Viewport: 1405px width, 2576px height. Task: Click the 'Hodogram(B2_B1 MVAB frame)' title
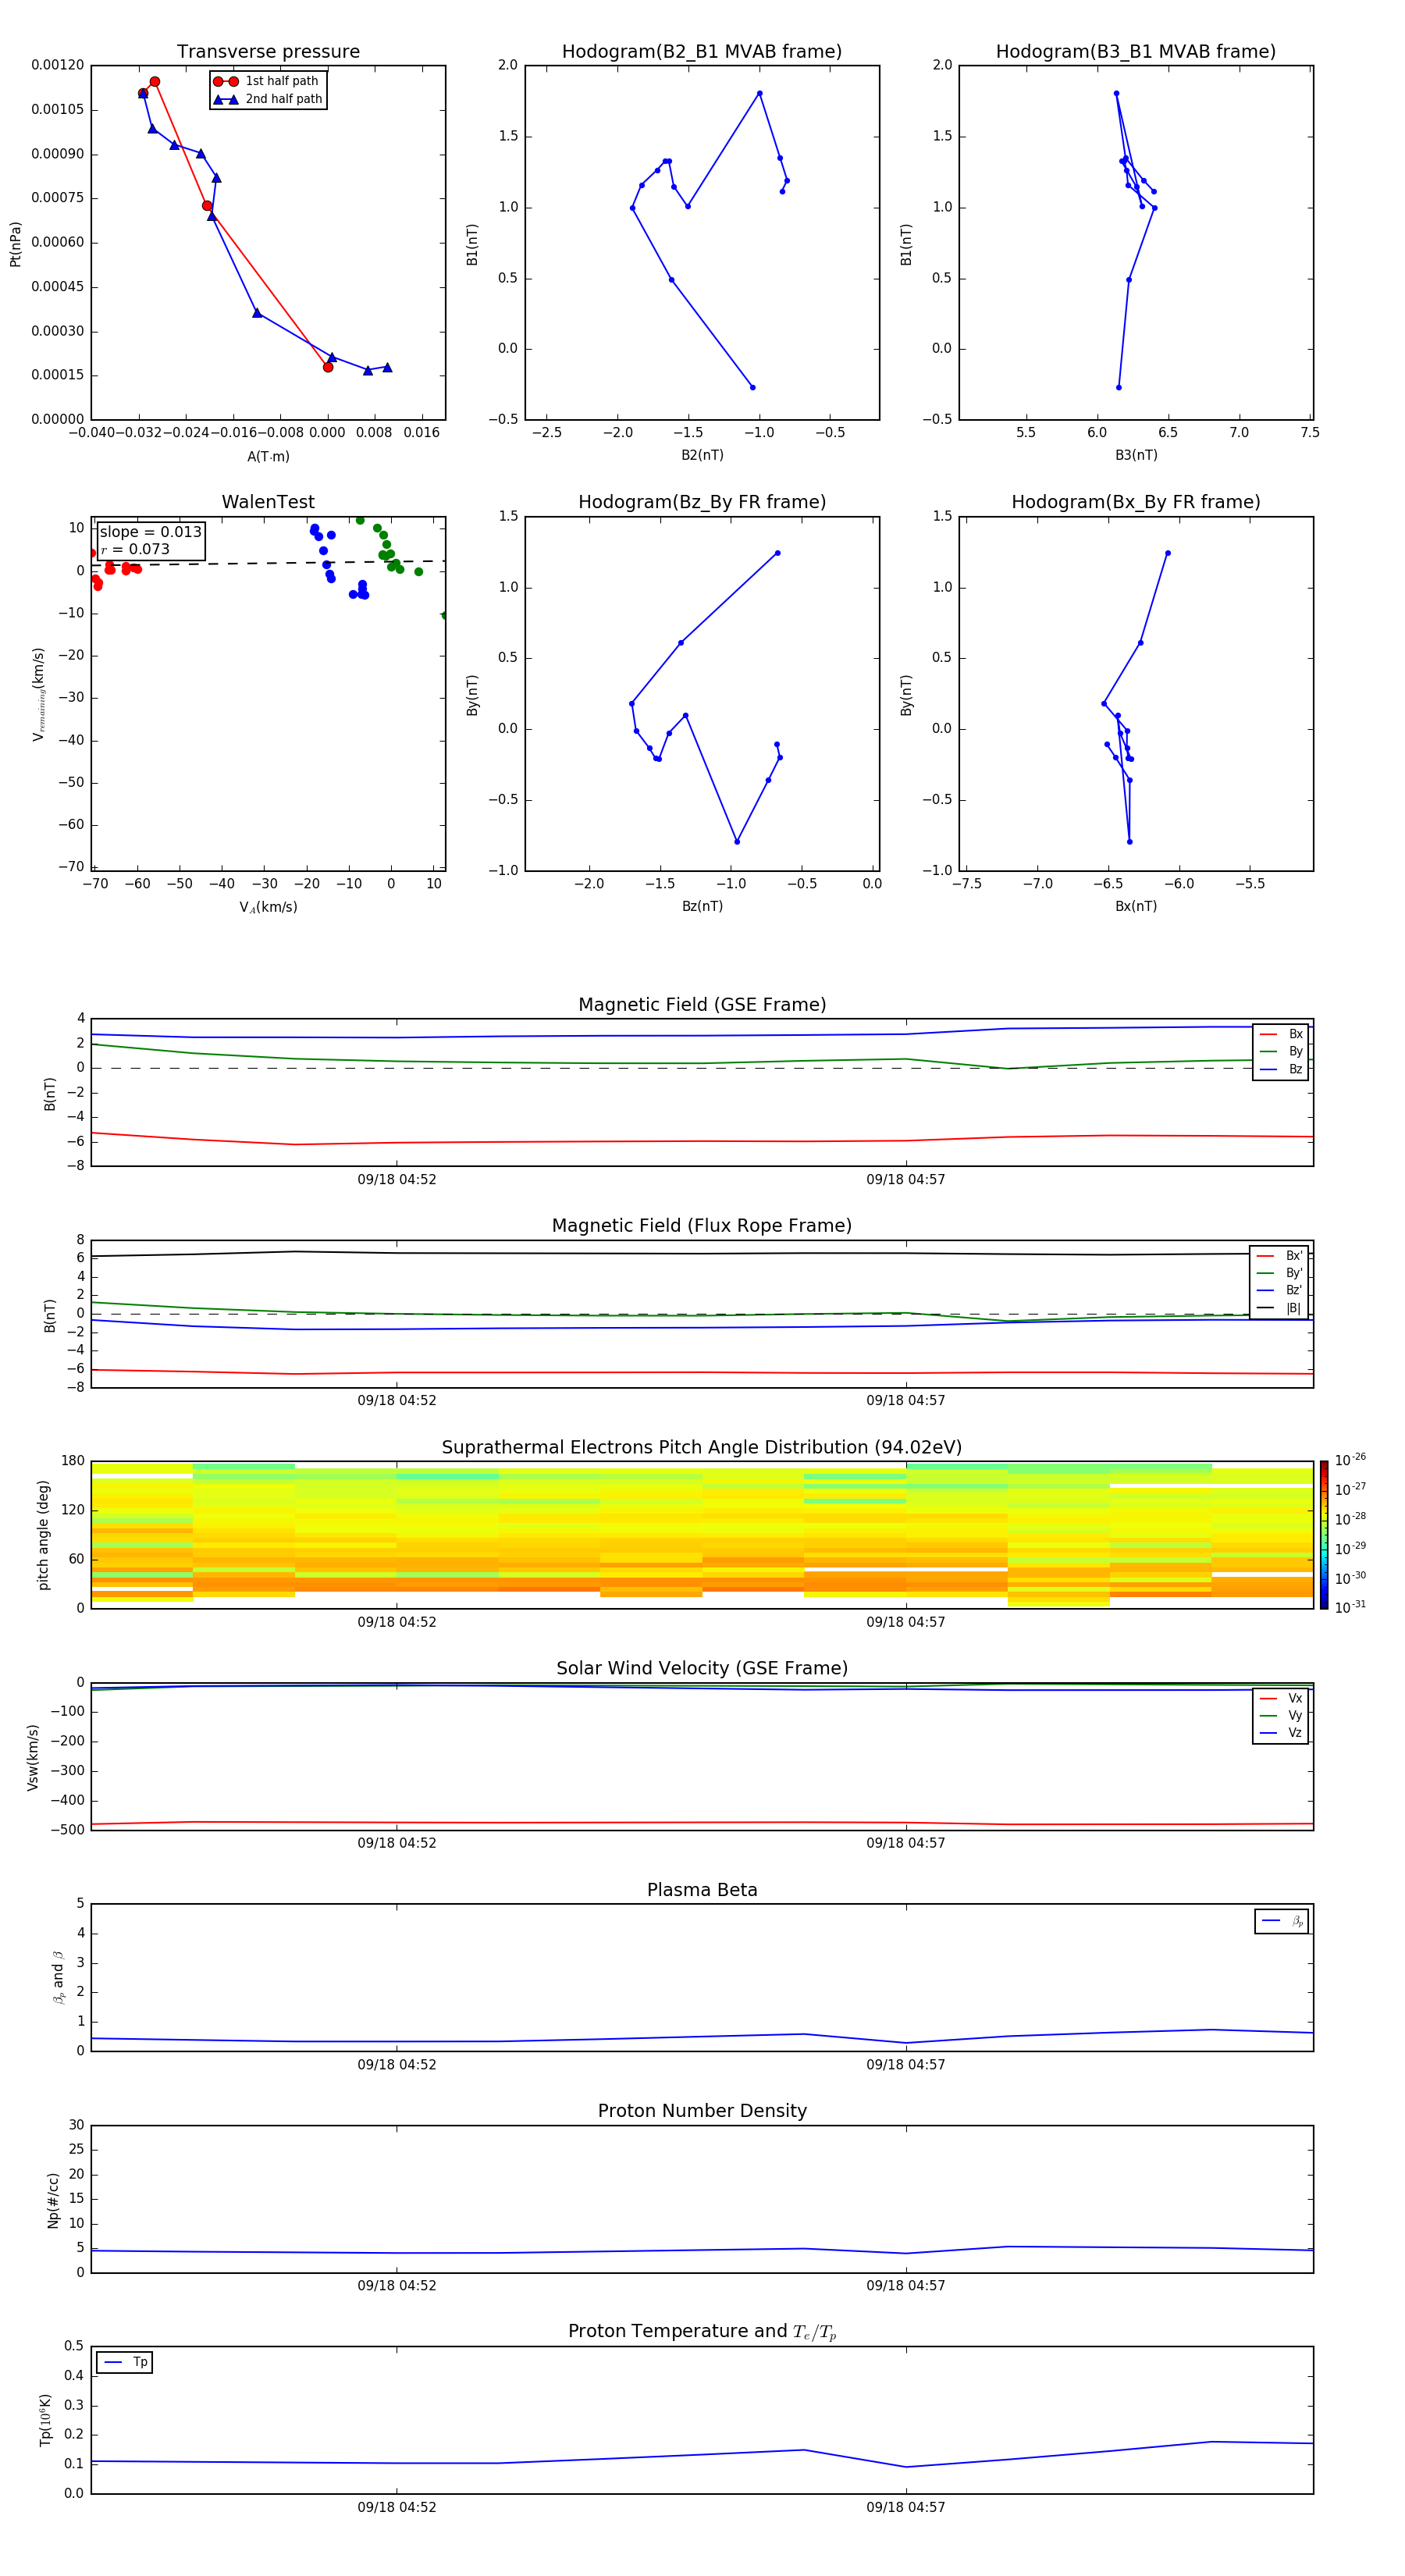point(702,51)
